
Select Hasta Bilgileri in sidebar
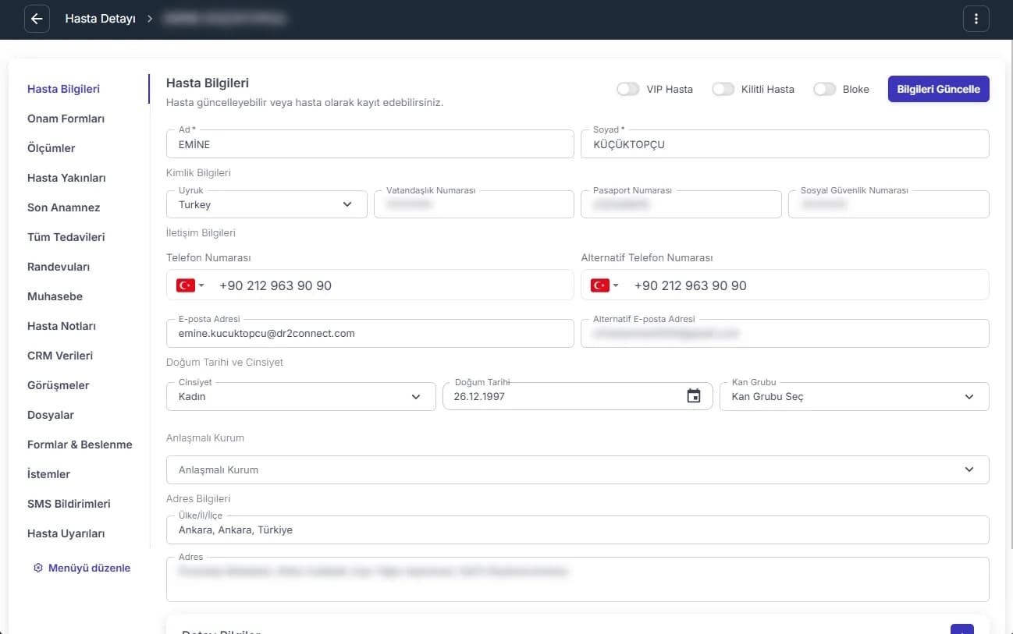coord(63,89)
